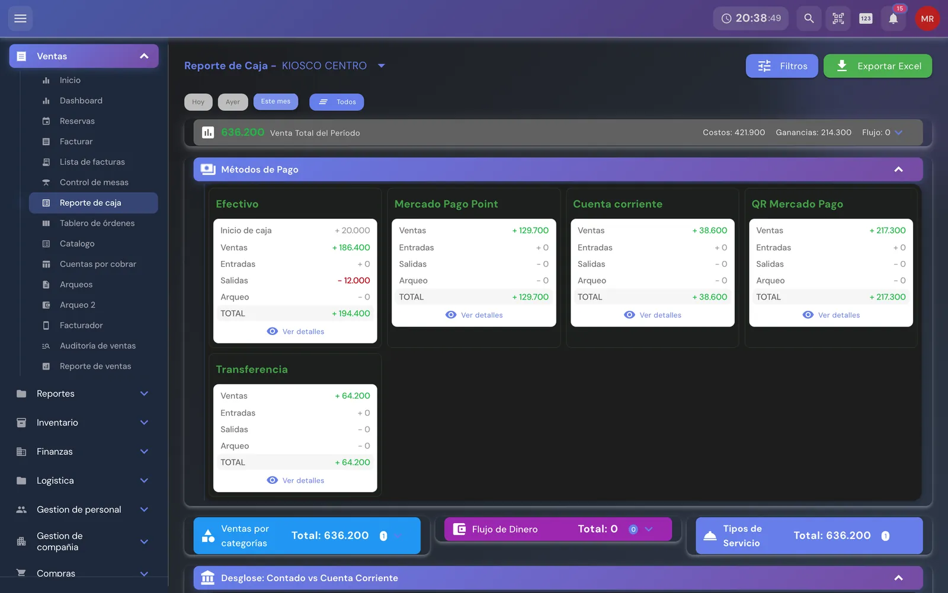Click the info badge in Ventas por categorías
The height and width of the screenshot is (593, 948).
click(x=383, y=536)
